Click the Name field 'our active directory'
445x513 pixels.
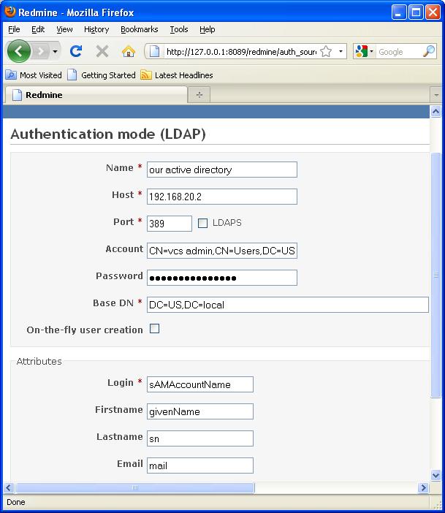(222, 170)
